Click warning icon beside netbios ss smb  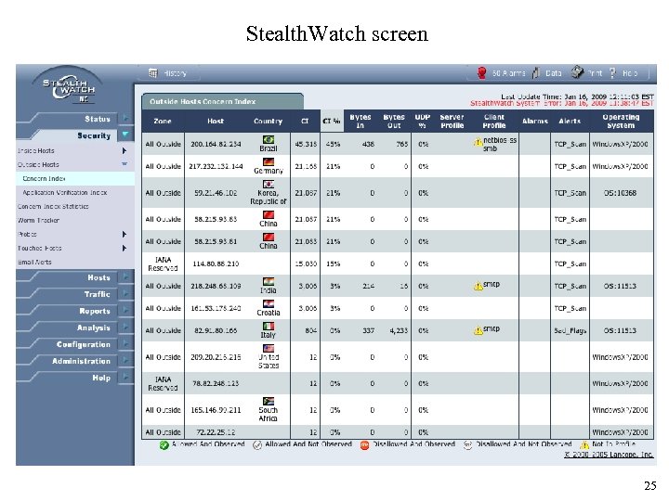click(x=478, y=141)
